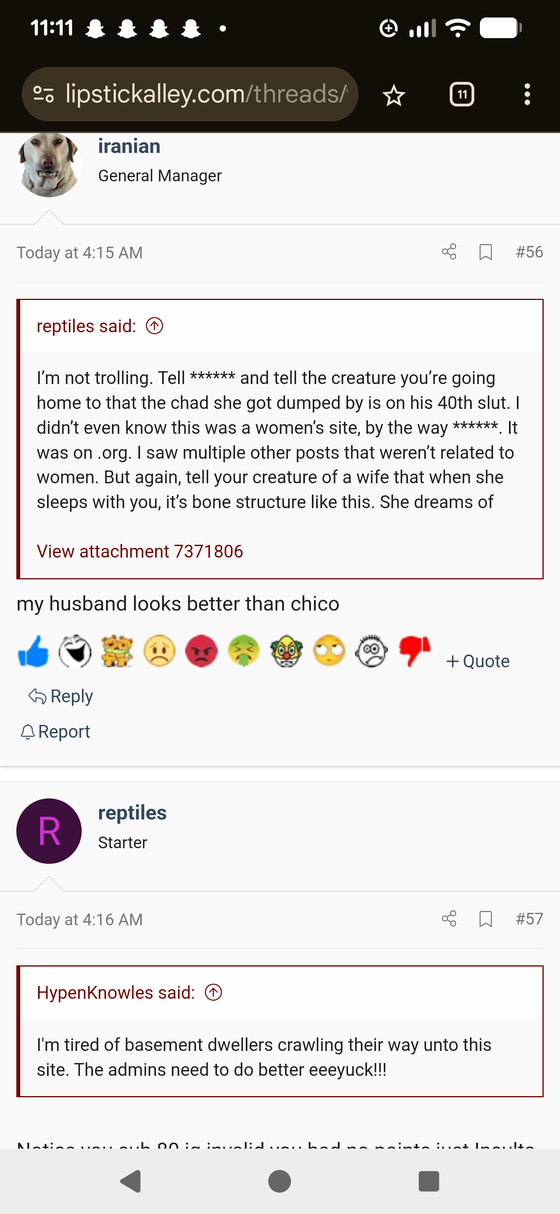Image resolution: width=560 pixels, height=1214 pixels.
Task: Open Chrome's three-dot overflow menu
Action: point(527,95)
